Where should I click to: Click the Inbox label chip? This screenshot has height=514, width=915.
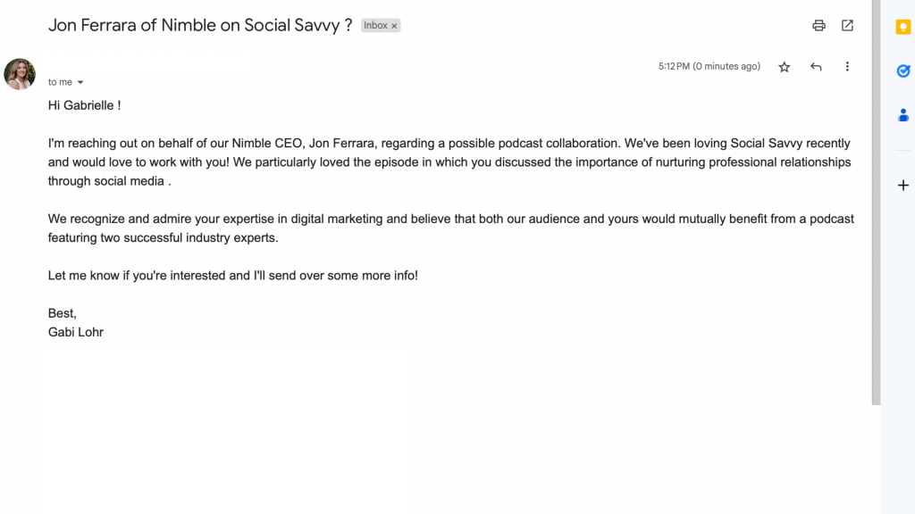tap(375, 26)
